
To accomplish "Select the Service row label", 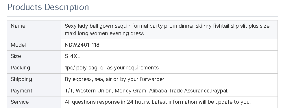I will (20, 102).
